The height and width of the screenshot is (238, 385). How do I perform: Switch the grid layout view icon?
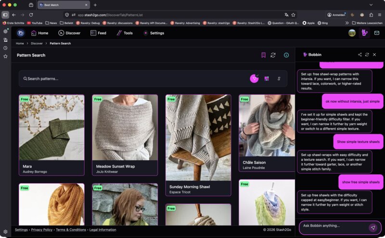pos(267,79)
